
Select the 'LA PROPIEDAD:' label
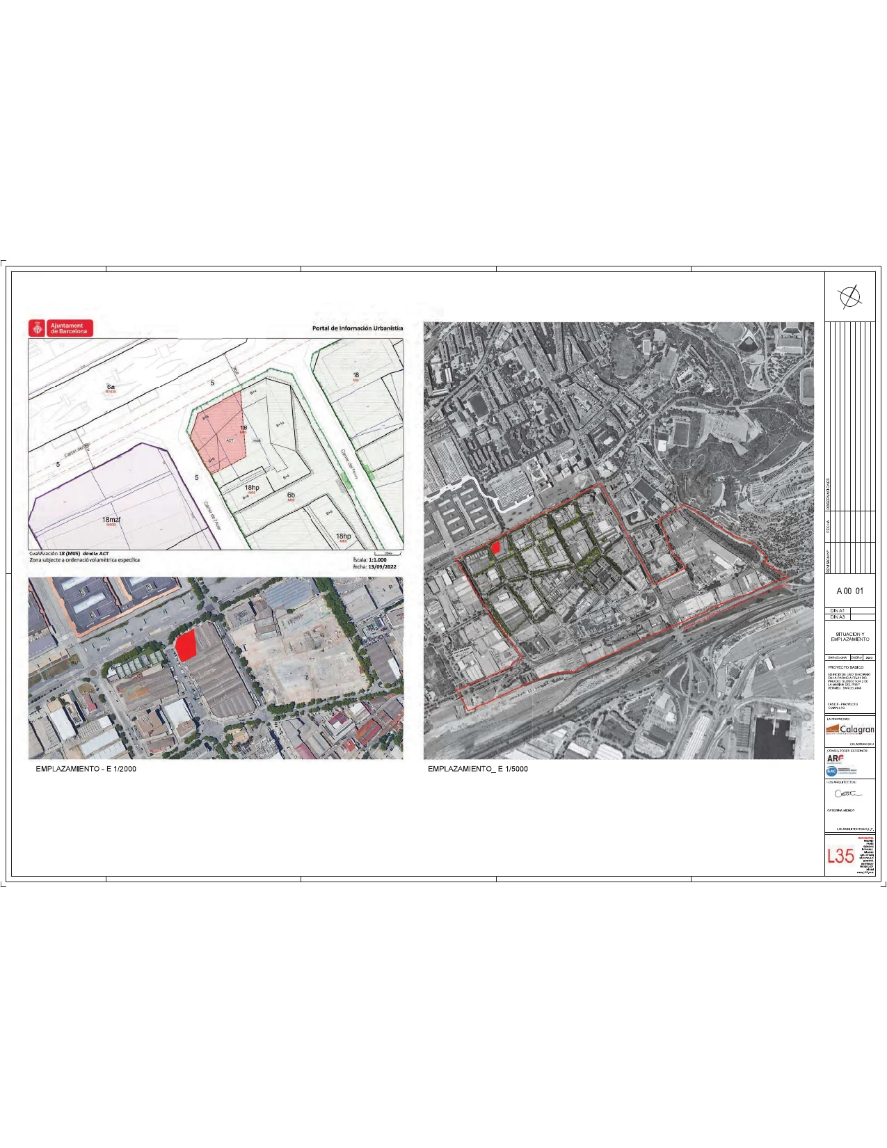(x=838, y=719)
